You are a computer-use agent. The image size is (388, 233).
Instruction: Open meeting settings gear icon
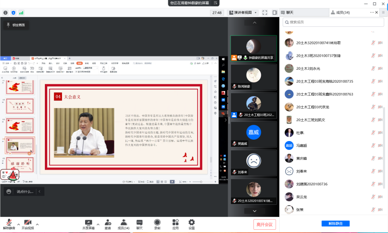point(191,223)
